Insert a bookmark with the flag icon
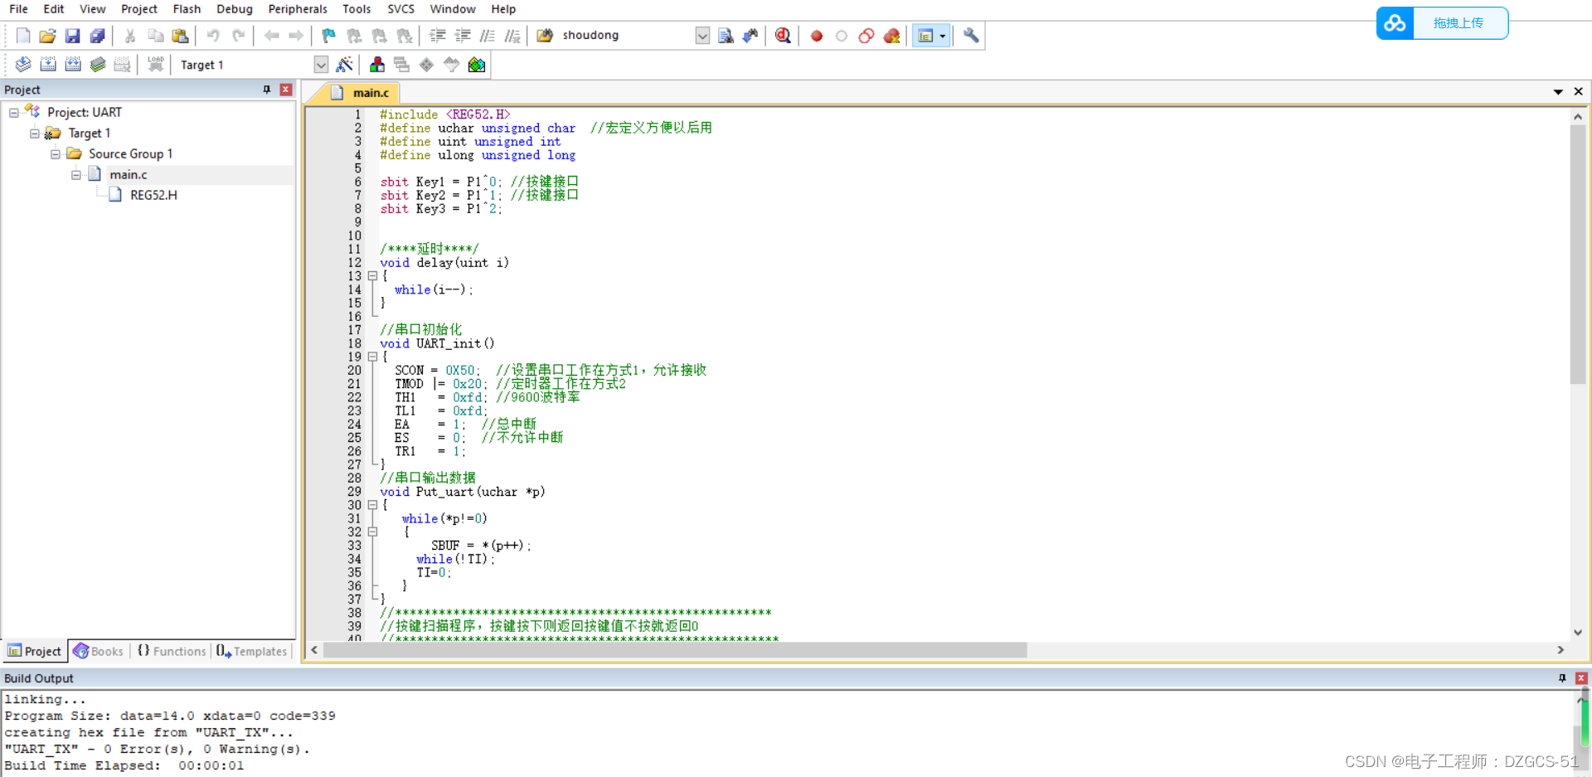Image resolution: width=1592 pixels, height=777 pixels. 329,36
